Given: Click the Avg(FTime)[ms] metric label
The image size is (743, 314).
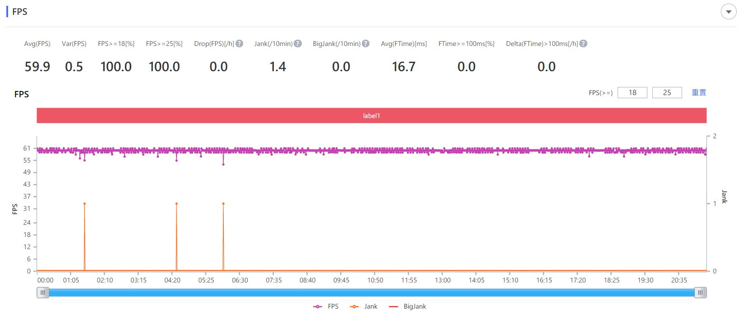Looking at the screenshot, I should tap(404, 44).
